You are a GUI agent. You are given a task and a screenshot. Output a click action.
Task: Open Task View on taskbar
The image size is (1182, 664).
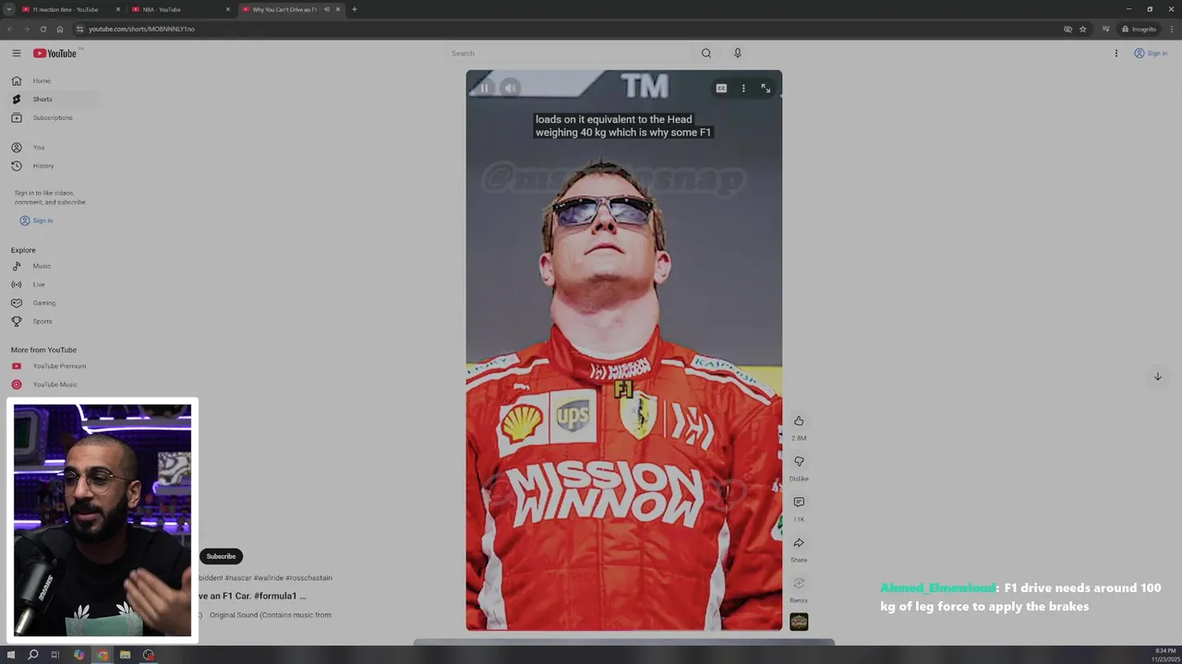(55, 655)
